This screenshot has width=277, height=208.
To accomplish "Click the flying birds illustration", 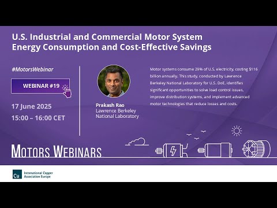I will 196,135.
